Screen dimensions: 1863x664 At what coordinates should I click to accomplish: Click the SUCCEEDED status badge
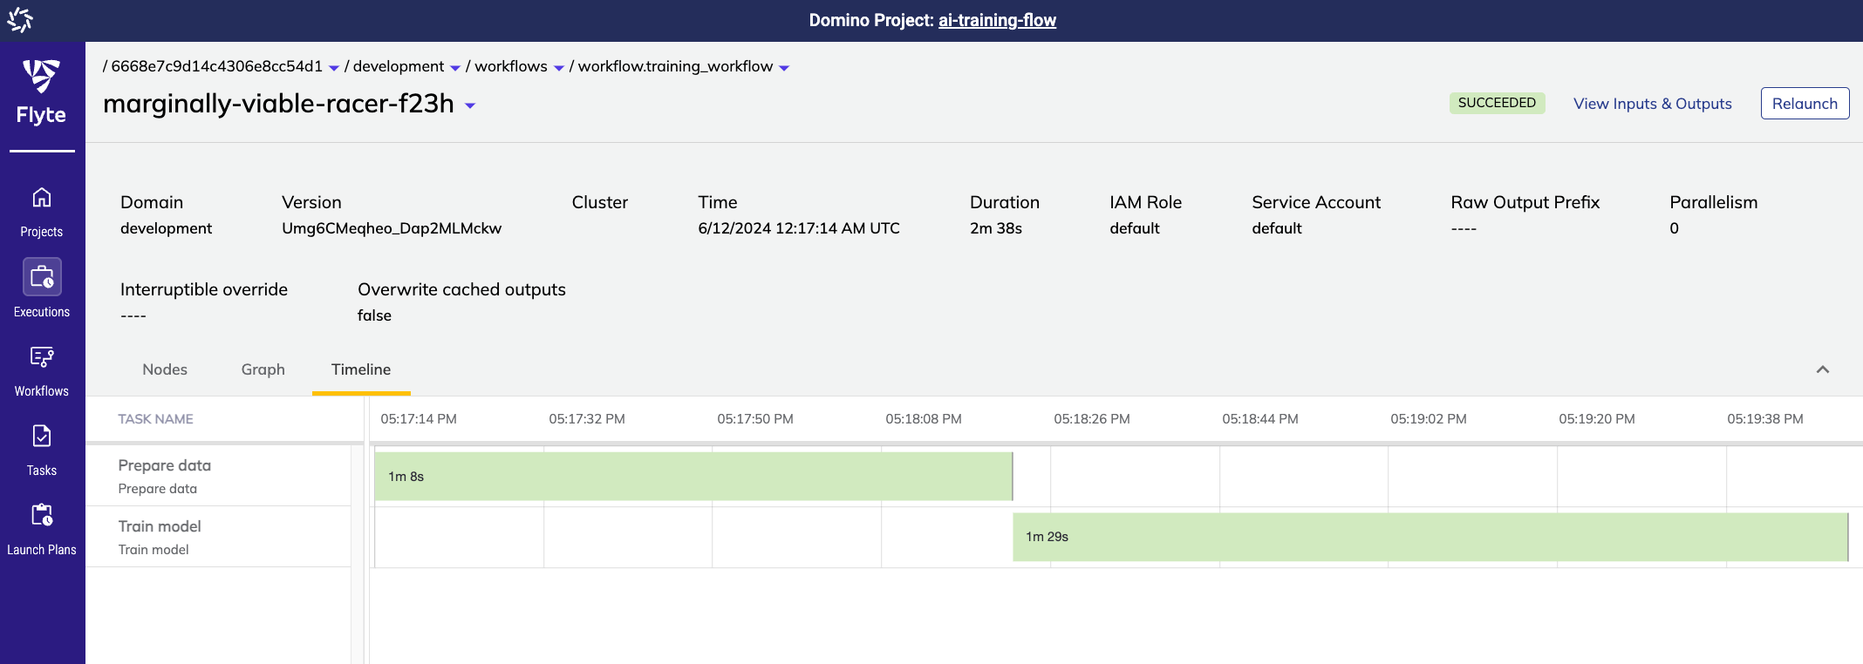[1497, 103]
